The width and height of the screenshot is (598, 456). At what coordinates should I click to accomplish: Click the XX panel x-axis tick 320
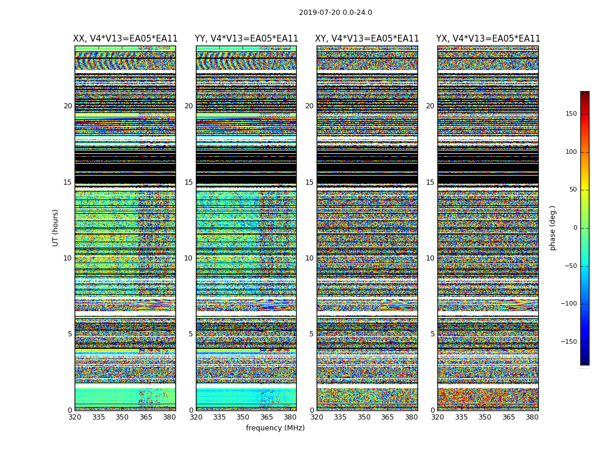pyautogui.click(x=75, y=417)
